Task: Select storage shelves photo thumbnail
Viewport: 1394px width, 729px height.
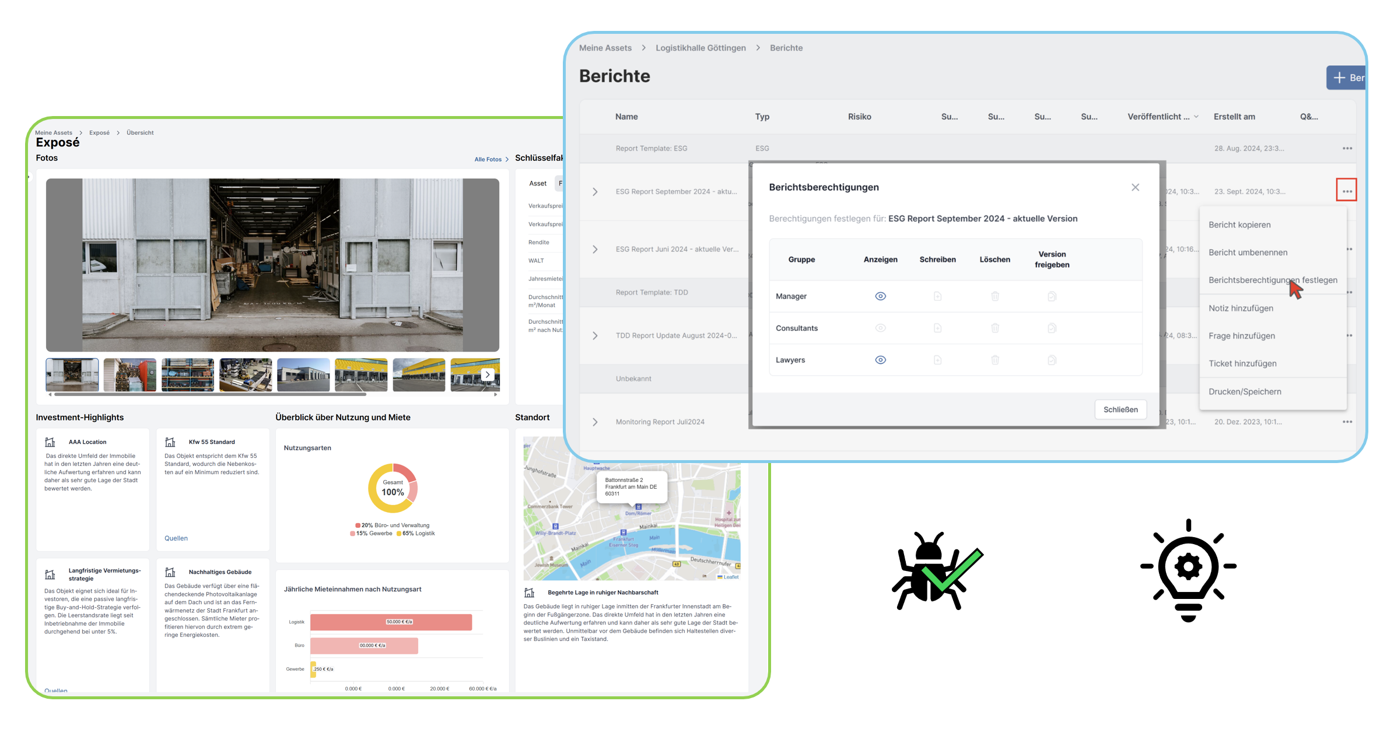Action: point(187,374)
